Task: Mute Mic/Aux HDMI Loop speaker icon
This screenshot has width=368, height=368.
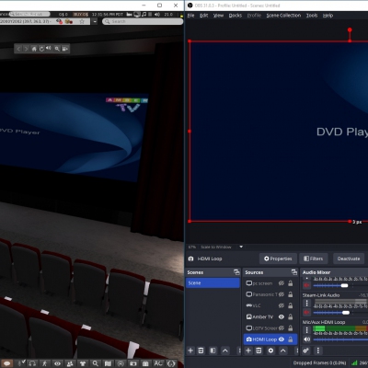Action: coord(306,339)
